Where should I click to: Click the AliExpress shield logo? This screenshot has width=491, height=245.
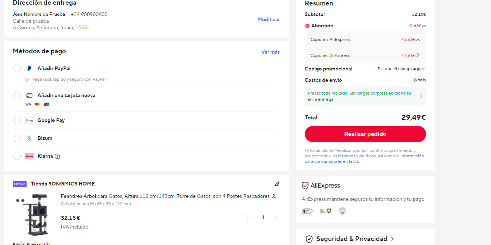tap(305, 186)
